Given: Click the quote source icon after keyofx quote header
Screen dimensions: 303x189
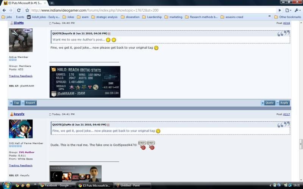Looking at the screenshot, I should tap(109, 34).
